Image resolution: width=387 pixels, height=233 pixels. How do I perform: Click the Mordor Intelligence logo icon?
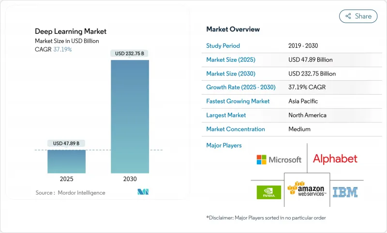pyautogui.click(x=143, y=192)
